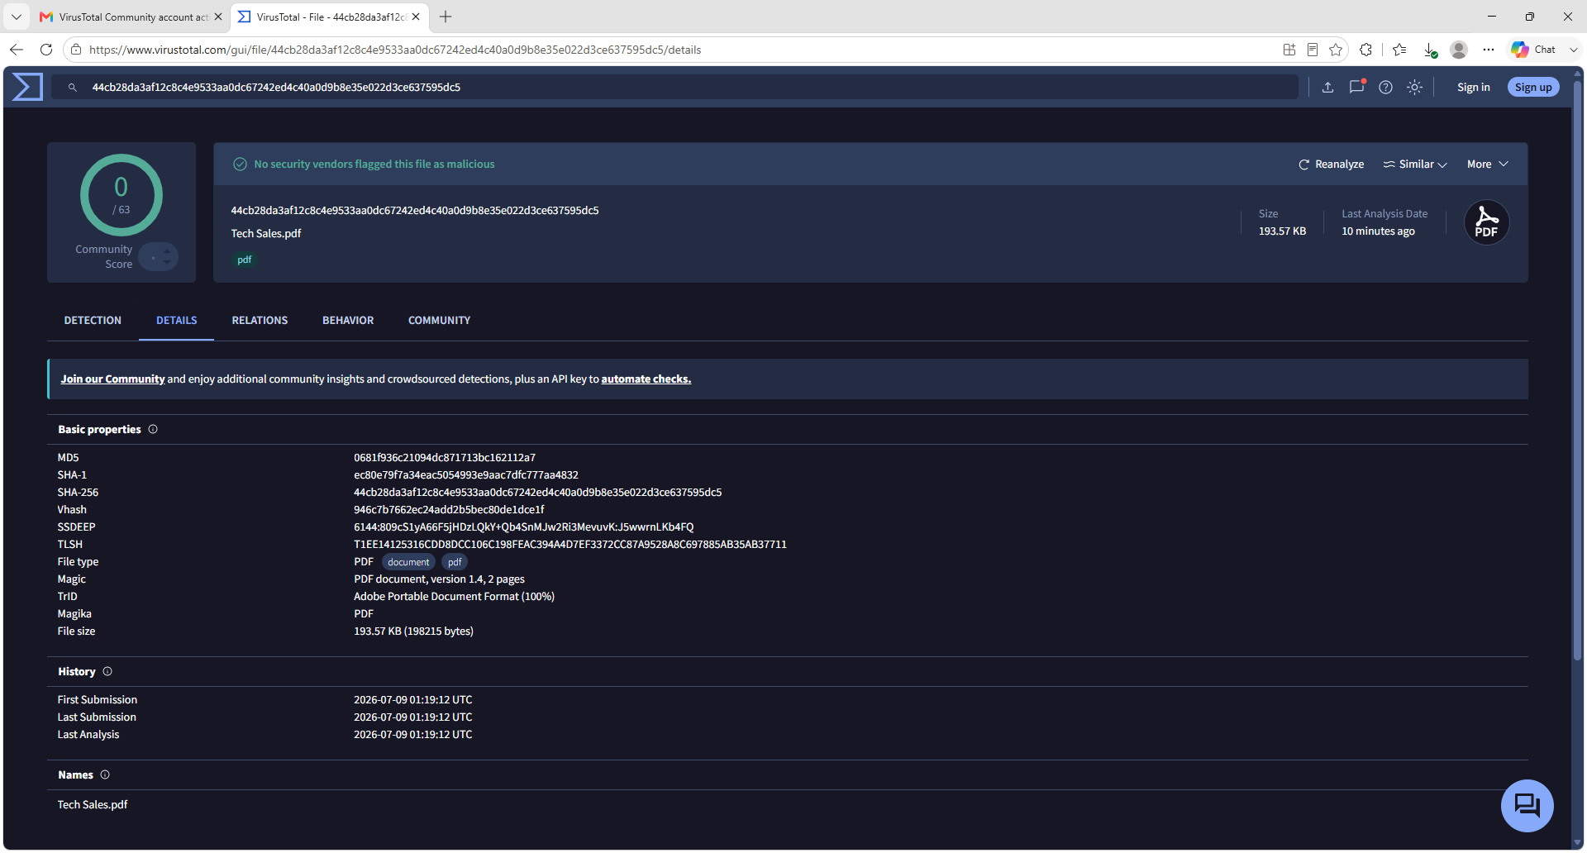Expand the tab list chevron at top-left

point(17,17)
